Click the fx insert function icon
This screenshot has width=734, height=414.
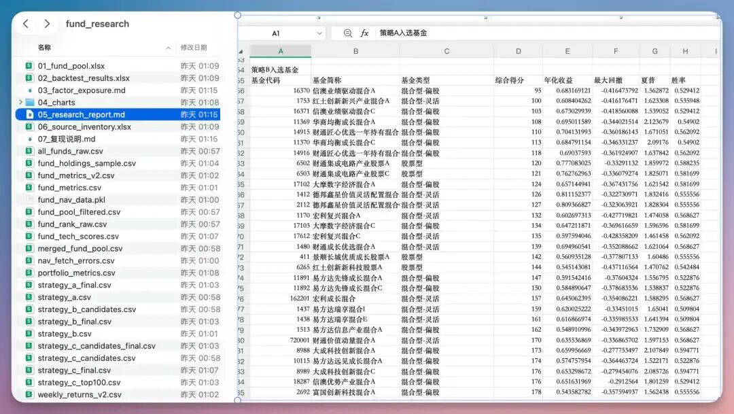pos(365,33)
